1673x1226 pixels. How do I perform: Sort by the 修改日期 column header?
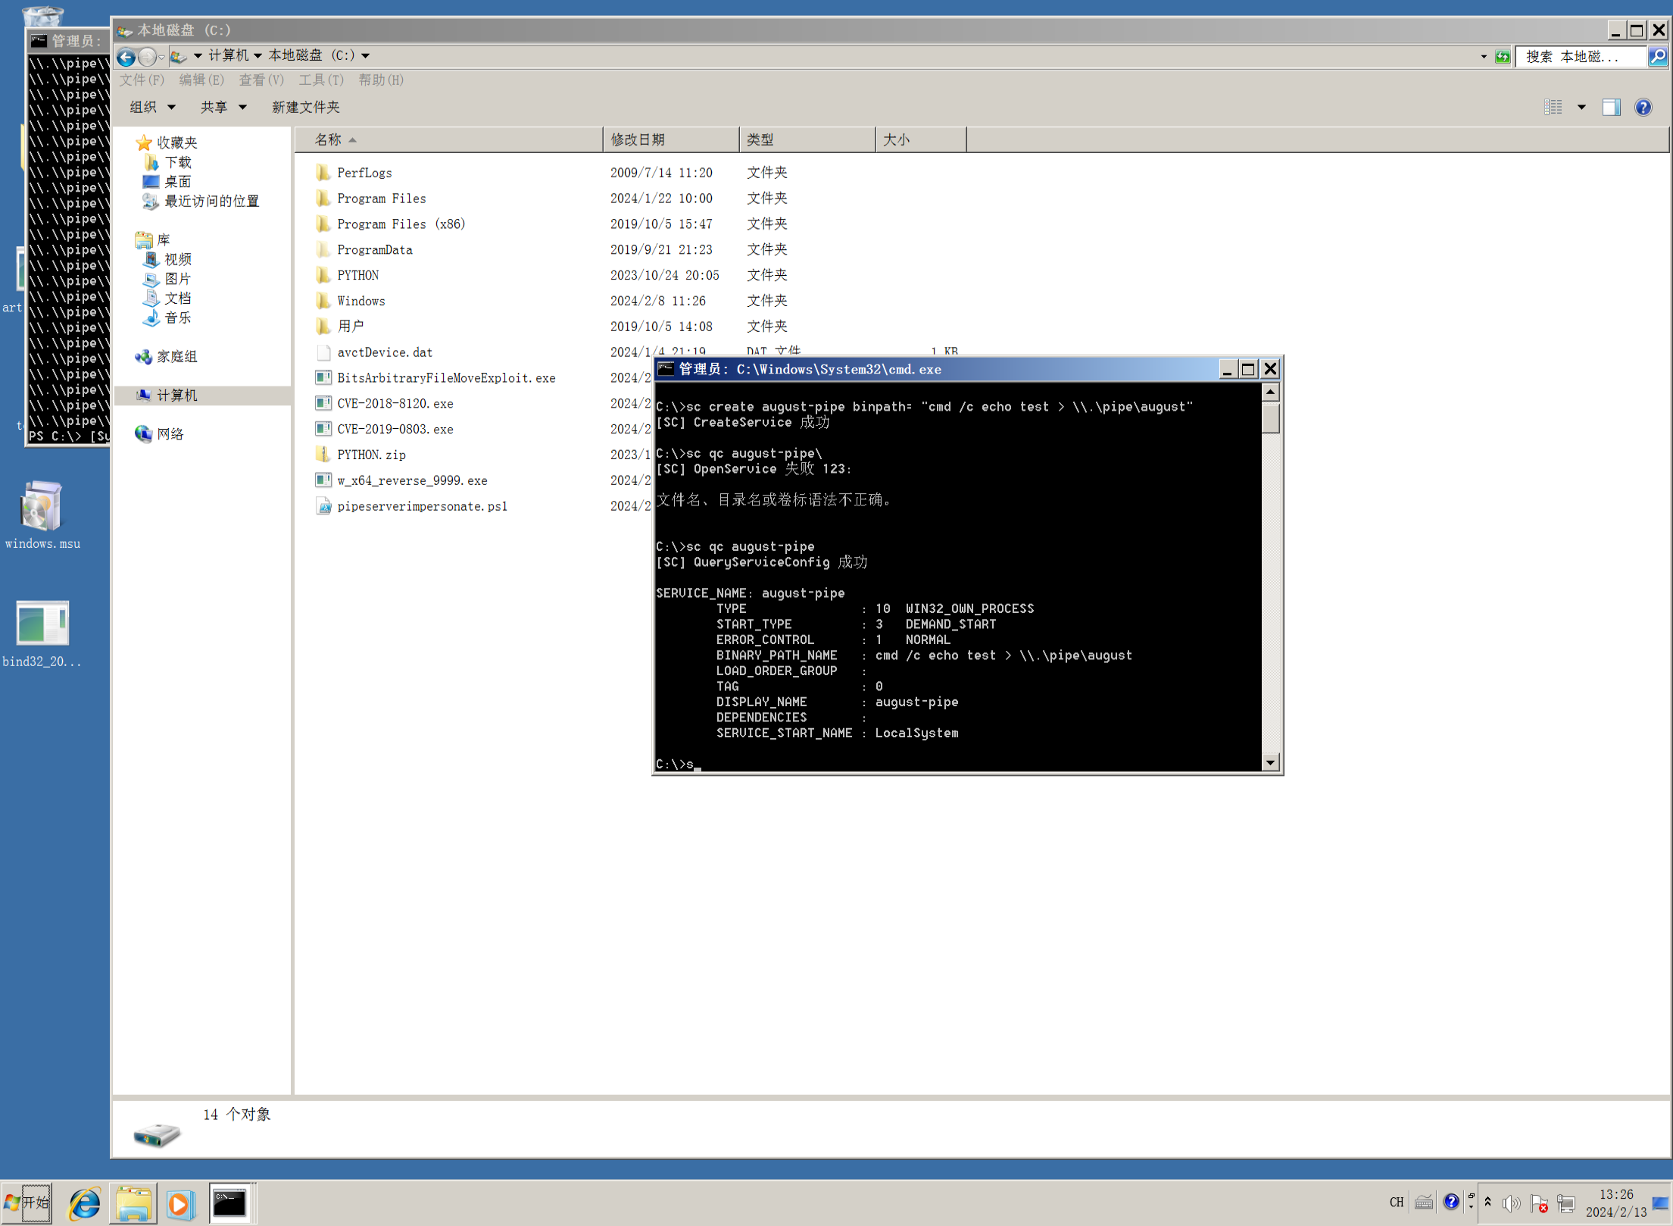coord(671,139)
